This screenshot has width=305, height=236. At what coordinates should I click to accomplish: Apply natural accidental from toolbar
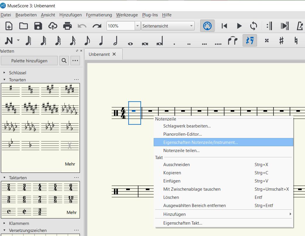tap(296, 40)
